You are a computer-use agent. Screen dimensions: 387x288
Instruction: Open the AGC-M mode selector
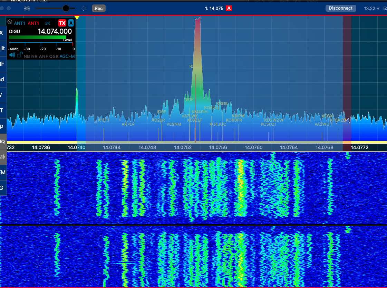coord(67,56)
